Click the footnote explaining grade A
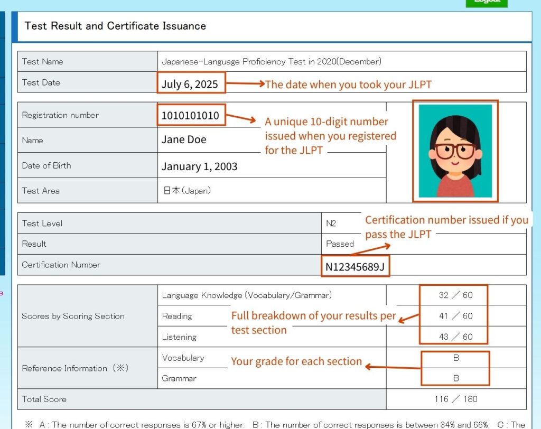This screenshot has width=541, height=429. pos(142,425)
